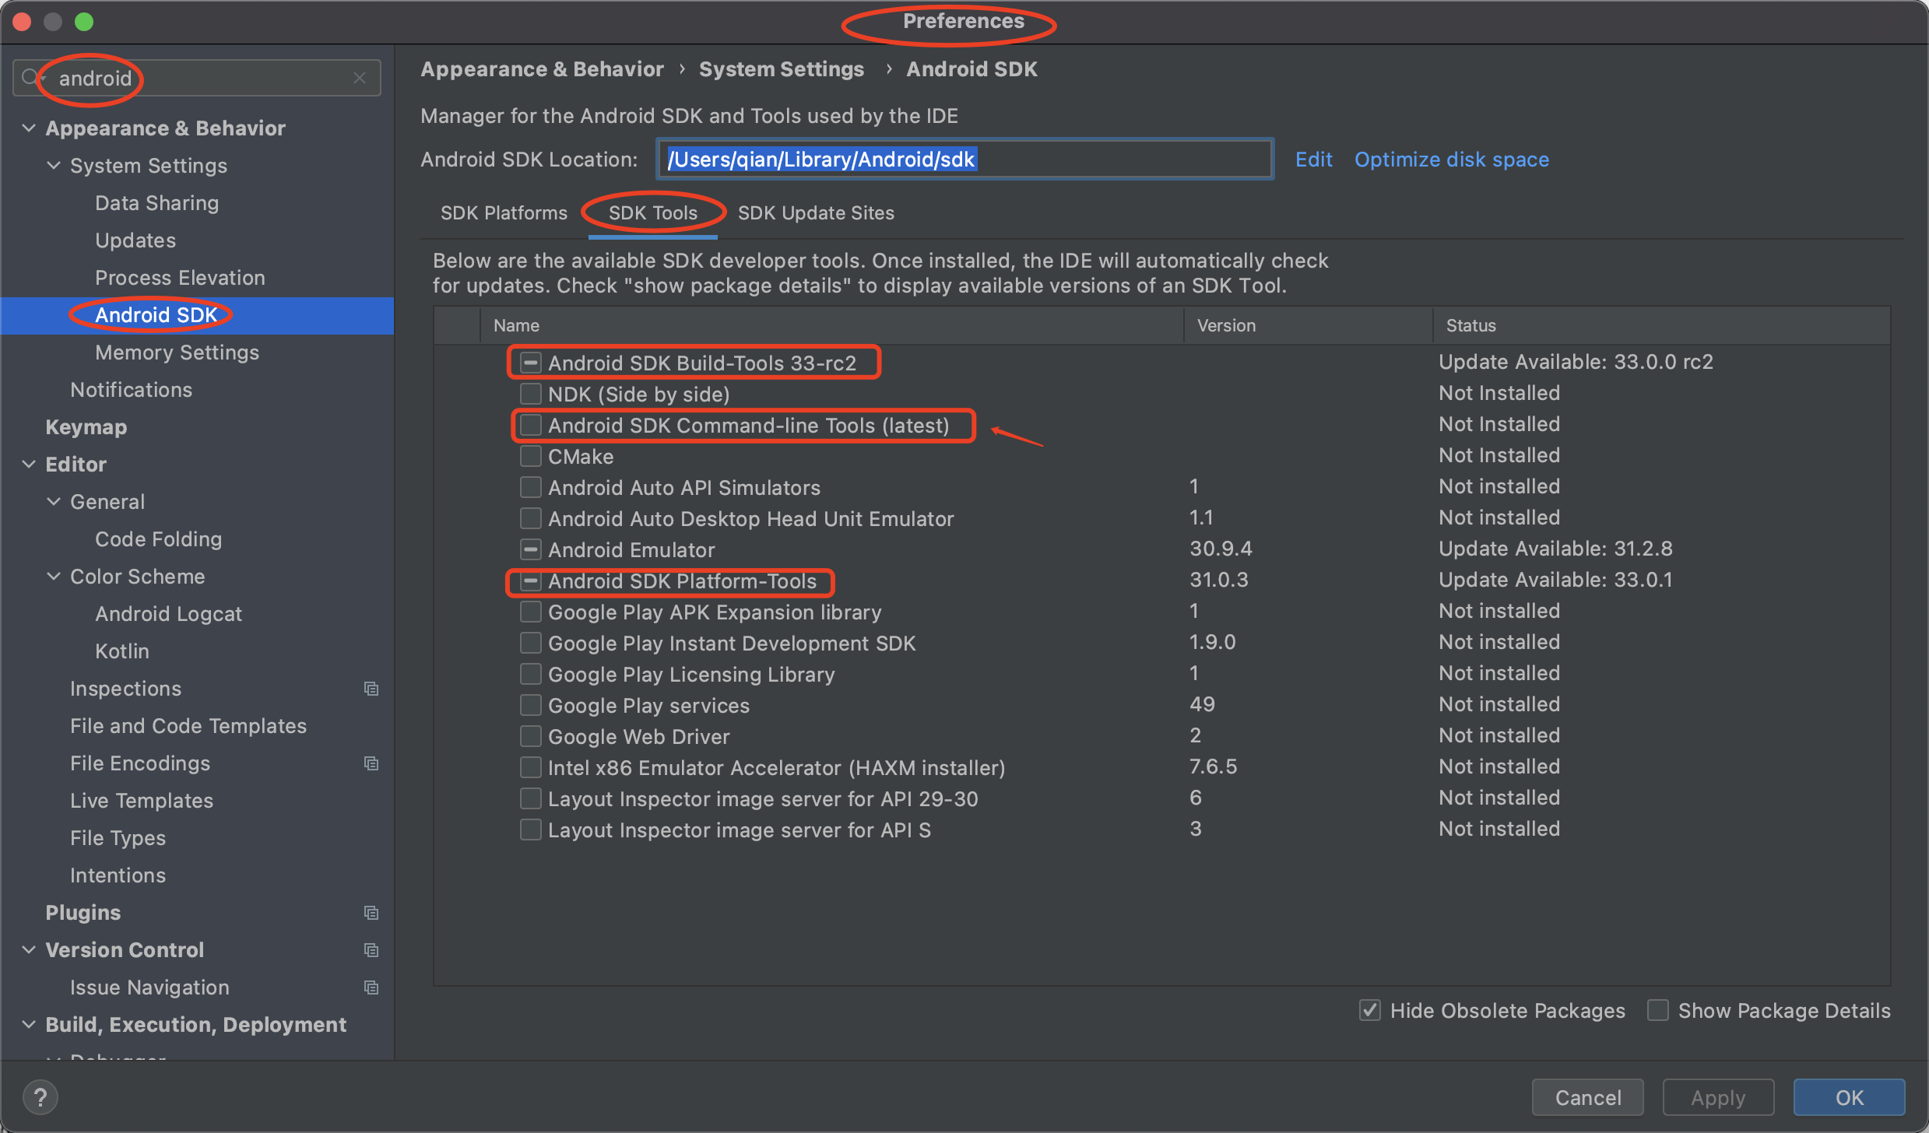Sort table by the Status column header

tap(1661, 325)
